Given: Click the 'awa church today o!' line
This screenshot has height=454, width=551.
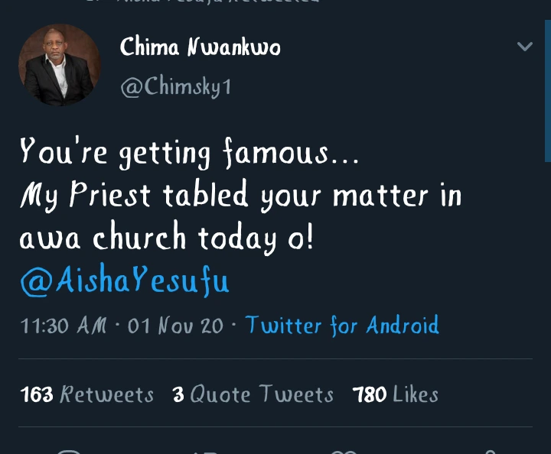Looking at the screenshot, I should (167, 239).
